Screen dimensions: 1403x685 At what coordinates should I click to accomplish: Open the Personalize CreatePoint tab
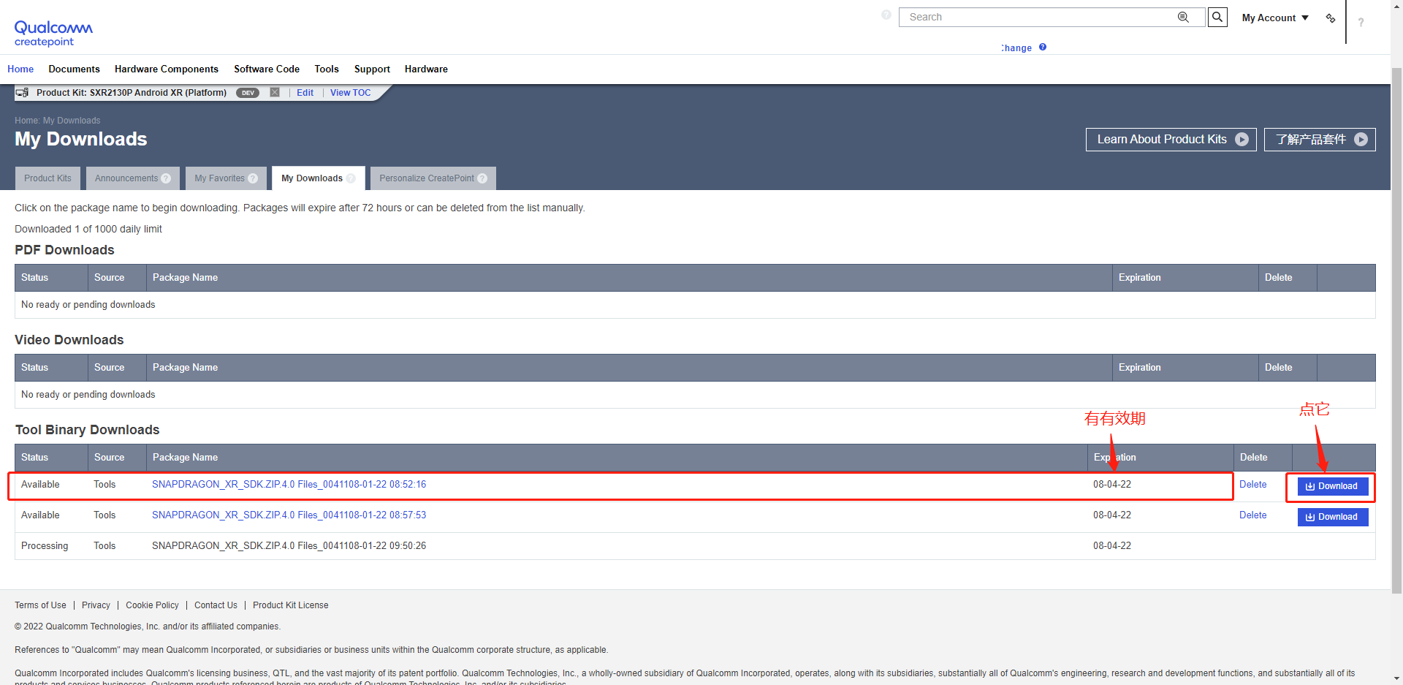tap(433, 178)
